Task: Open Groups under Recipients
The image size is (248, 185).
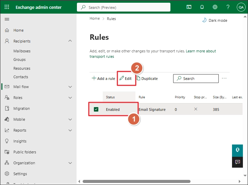Action: click(x=19, y=60)
